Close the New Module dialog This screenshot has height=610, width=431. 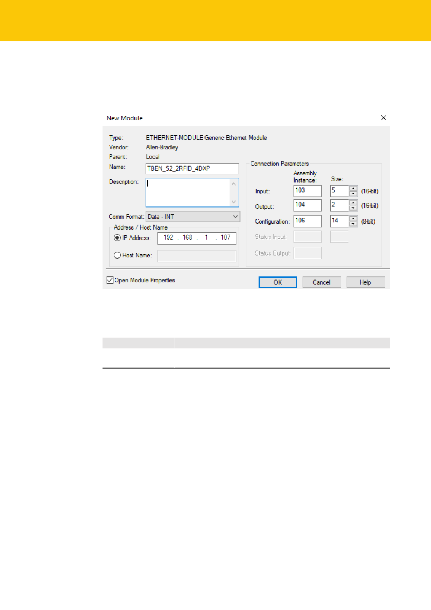[x=383, y=118]
